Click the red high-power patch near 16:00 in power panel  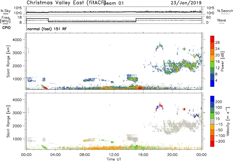click(140, 88)
